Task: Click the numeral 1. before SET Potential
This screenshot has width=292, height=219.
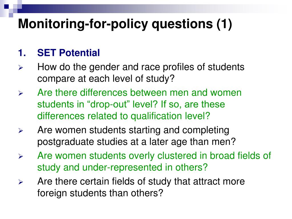Action: (x=22, y=53)
